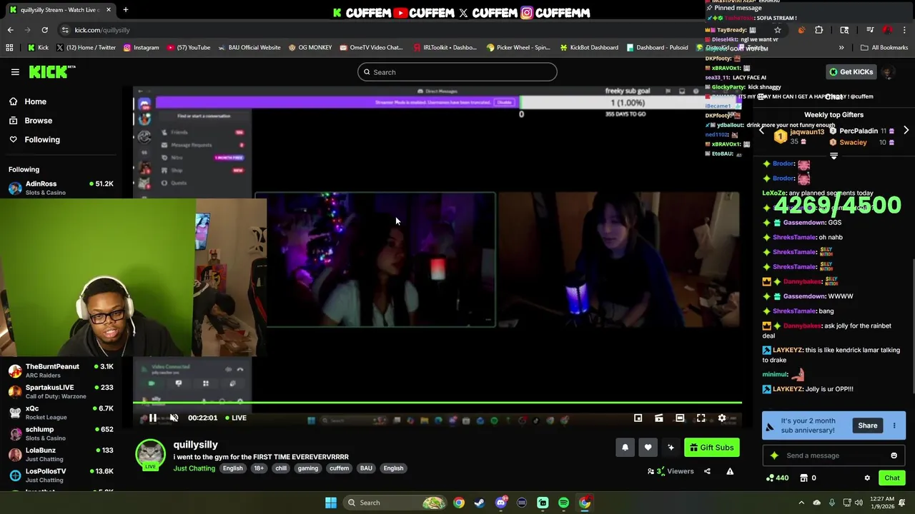Go back in the browser
This screenshot has height=514, width=915.
click(10, 30)
